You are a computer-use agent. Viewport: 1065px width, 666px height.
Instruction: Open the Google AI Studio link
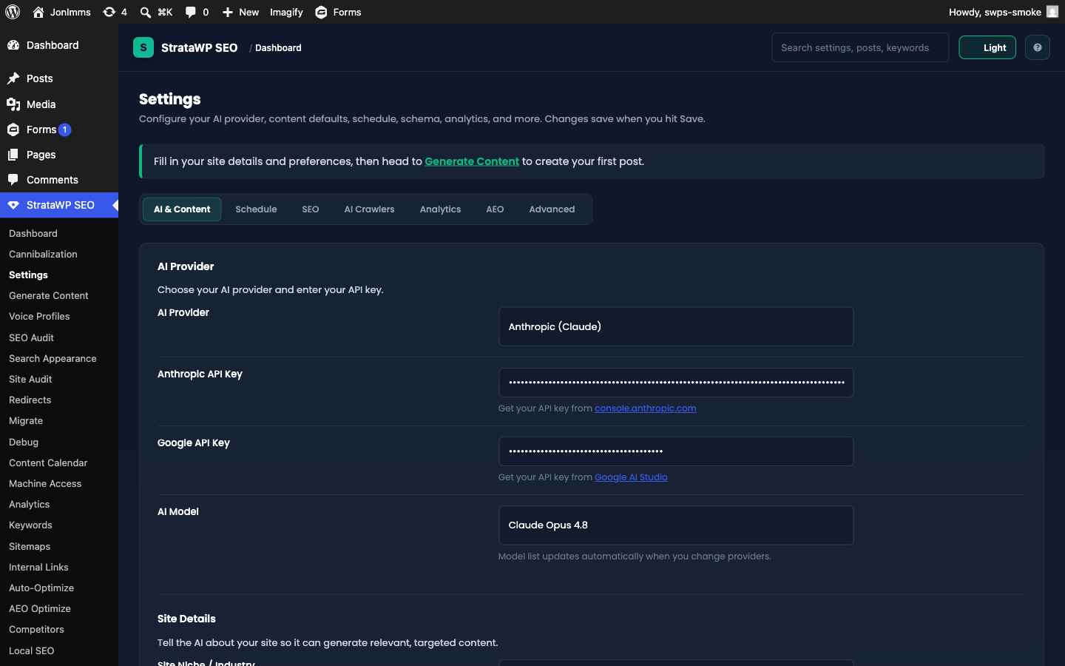tap(631, 477)
